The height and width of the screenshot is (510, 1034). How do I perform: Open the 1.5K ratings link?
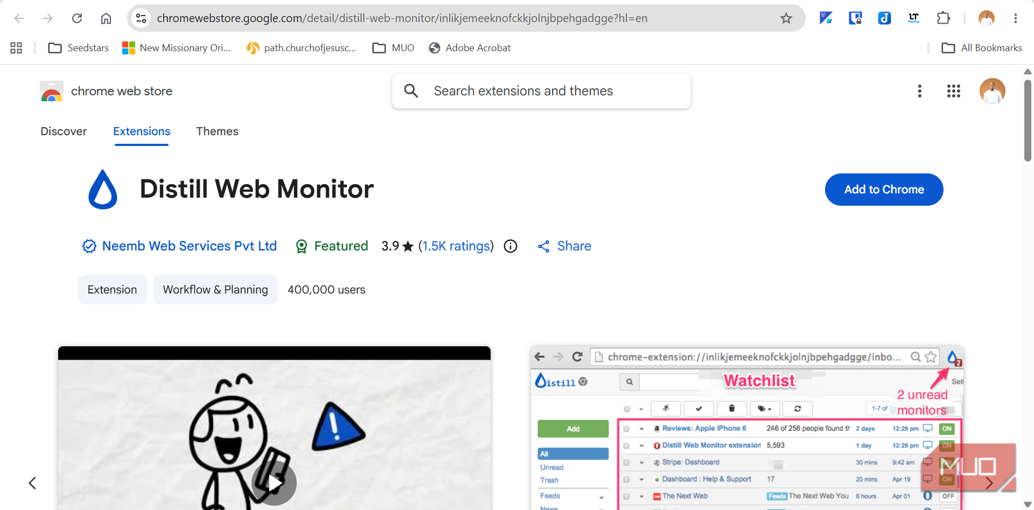coord(456,246)
